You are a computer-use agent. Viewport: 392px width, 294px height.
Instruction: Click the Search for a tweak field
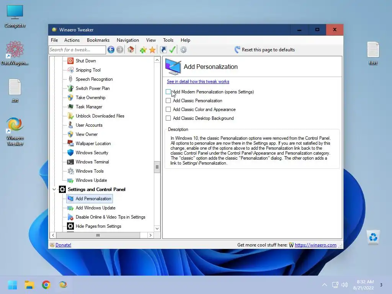(x=77, y=50)
